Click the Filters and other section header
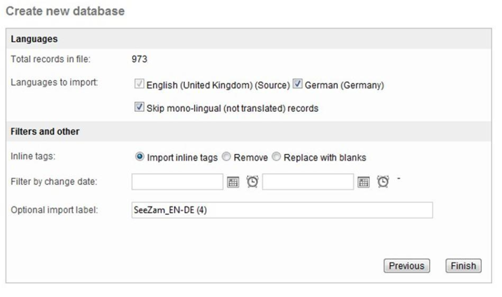The height and width of the screenshot is (297, 502). coord(45,132)
